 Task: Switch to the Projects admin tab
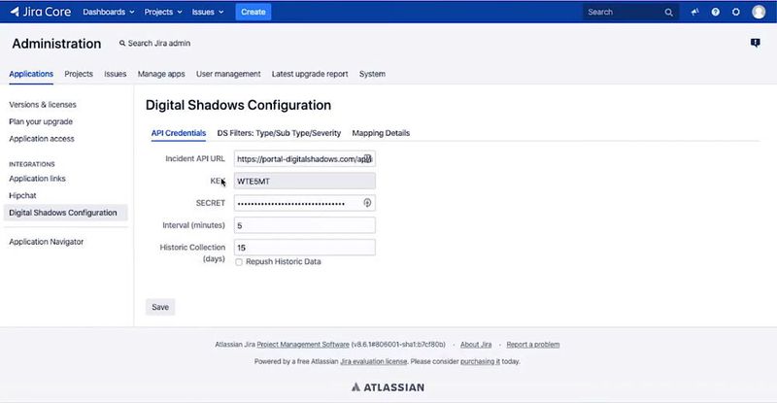tap(79, 74)
